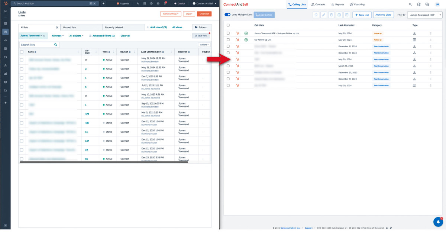446x251 pixels.
Task: Click the ConnectAndSell blue notification bell
Action: (438, 222)
